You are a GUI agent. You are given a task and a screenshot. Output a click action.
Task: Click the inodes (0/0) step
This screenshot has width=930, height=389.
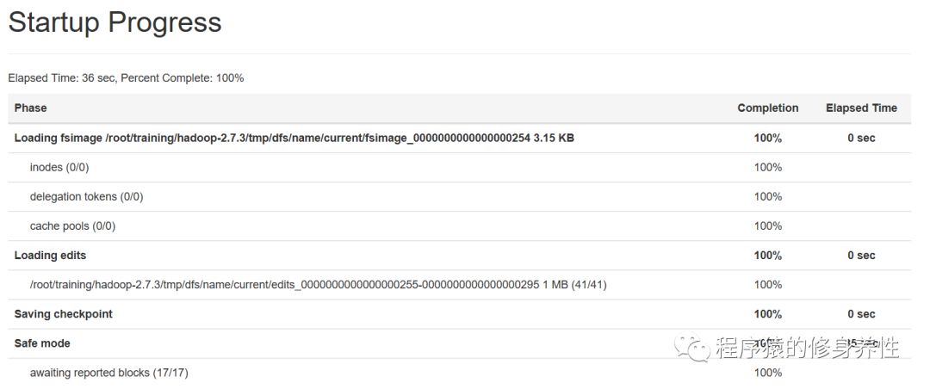(x=59, y=167)
